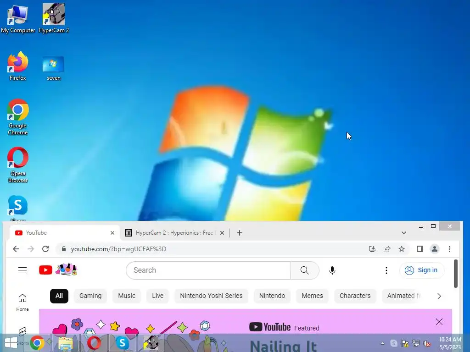470x352 pixels.
Task: Select the All filter chip
Action: point(59,296)
